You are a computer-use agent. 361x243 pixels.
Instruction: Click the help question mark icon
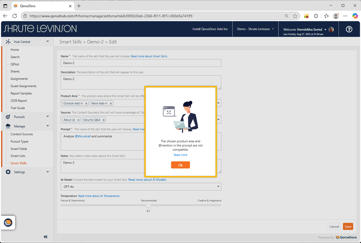(x=349, y=29)
